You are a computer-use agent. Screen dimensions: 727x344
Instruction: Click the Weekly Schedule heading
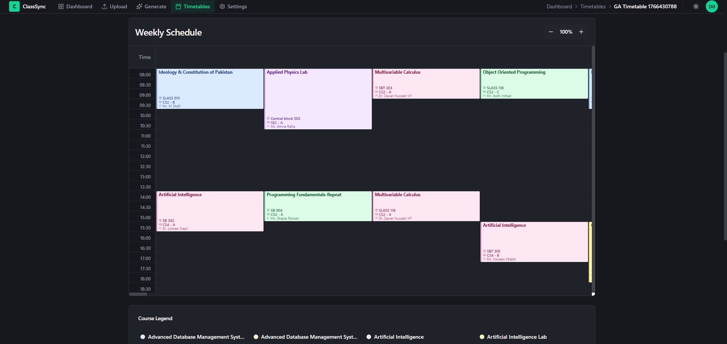pyautogui.click(x=168, y=33)
